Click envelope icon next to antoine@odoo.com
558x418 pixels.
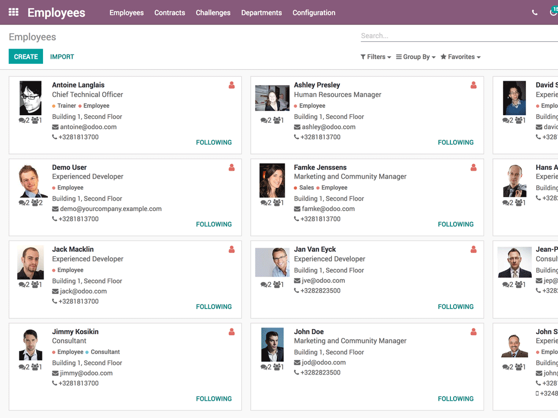pos(55,127)
